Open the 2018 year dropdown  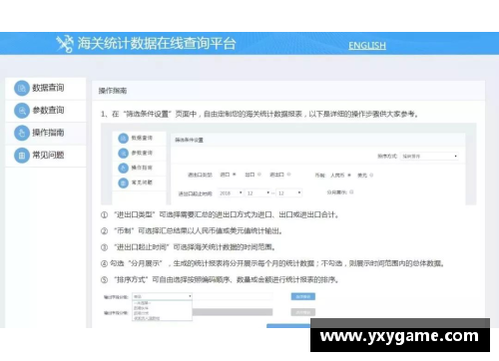click(231, 193)
